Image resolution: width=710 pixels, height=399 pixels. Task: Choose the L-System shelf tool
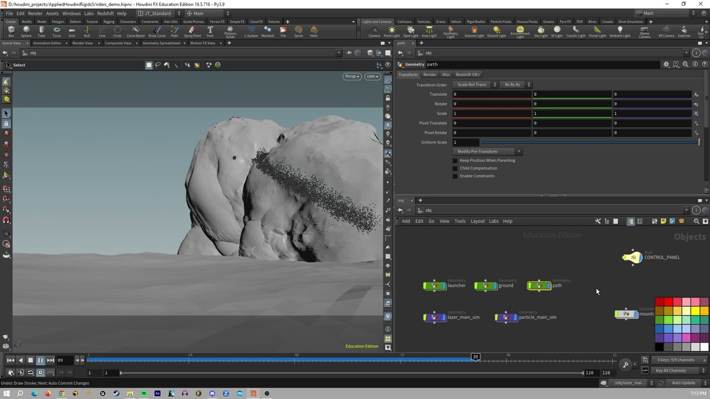(x=251, y=32)
